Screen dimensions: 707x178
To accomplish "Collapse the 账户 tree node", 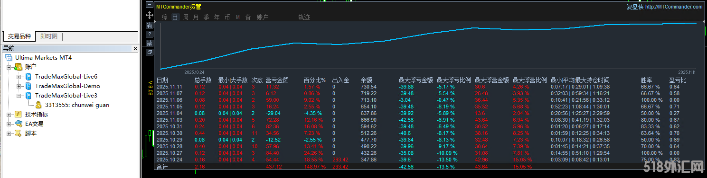I will point(9,67).
